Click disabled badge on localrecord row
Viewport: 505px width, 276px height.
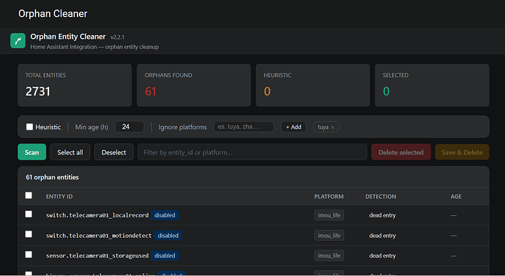click(165, 215)
